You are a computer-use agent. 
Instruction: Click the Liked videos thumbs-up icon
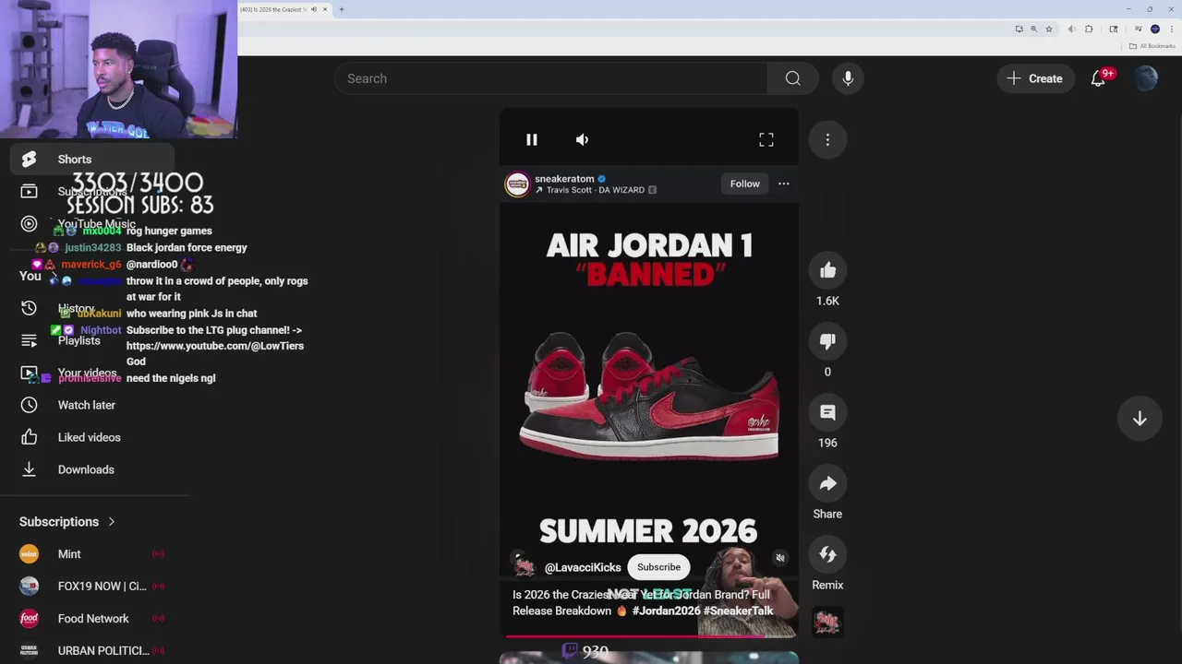click(x=30, y=437)
